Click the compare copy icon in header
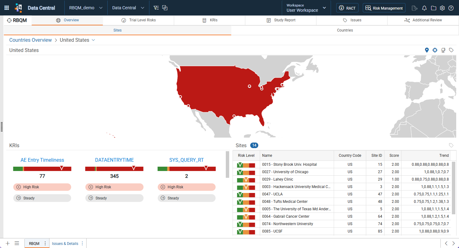The image size is (459, 248). (x=165, y=8)
